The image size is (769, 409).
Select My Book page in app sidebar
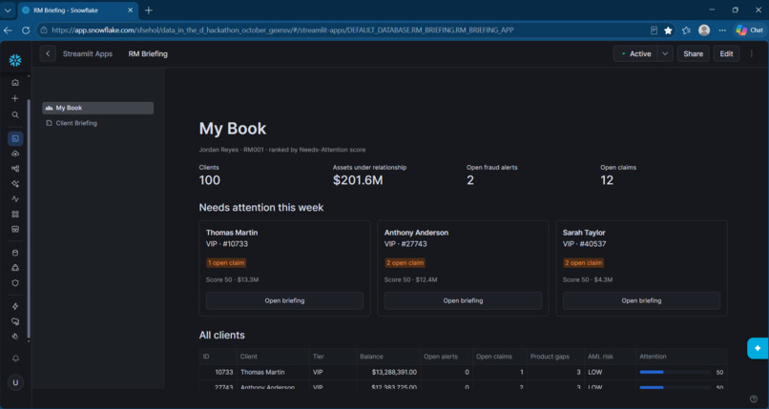tap(98, 108)
